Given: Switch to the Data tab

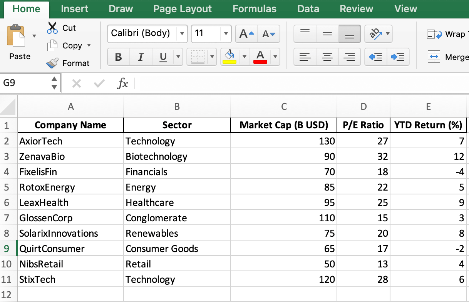Looking at the screenshot, I should tap(308, 9).
